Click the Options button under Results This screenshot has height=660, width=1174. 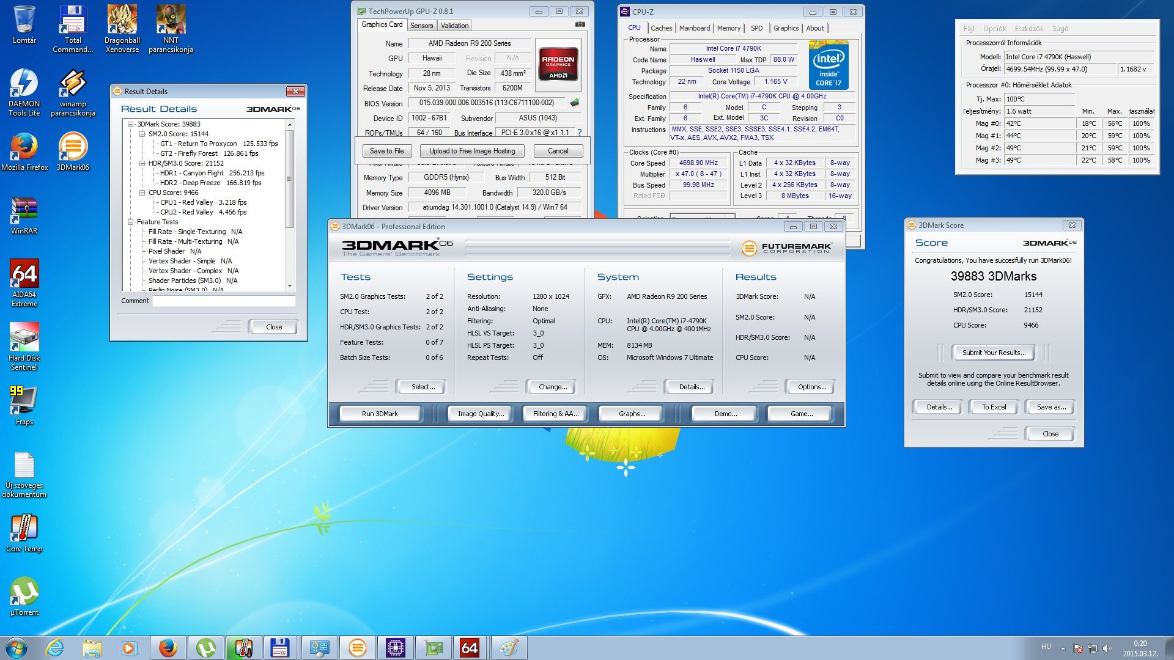point(812,387)
